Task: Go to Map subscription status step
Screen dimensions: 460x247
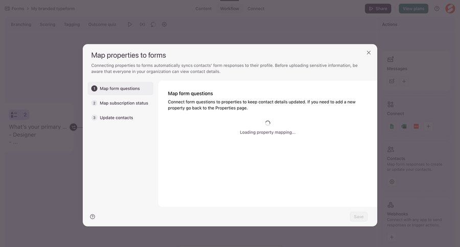Action: (120, 103)
